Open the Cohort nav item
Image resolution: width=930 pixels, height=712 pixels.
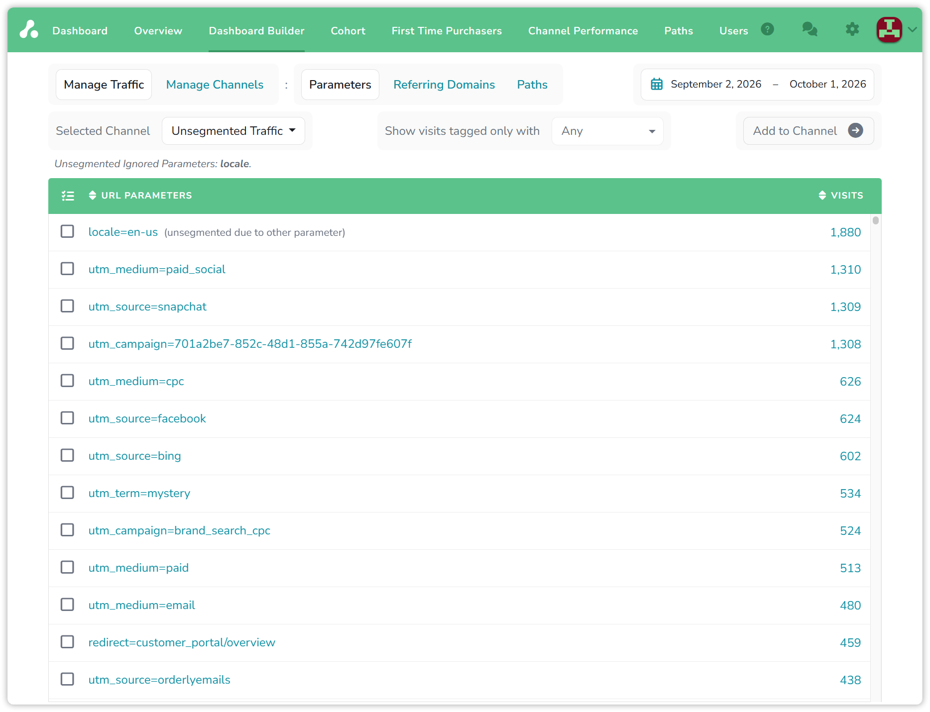(x=348, y=31)
